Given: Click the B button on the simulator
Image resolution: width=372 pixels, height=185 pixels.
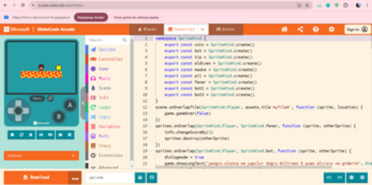Looking at the screenshot, I should [59, 117].
